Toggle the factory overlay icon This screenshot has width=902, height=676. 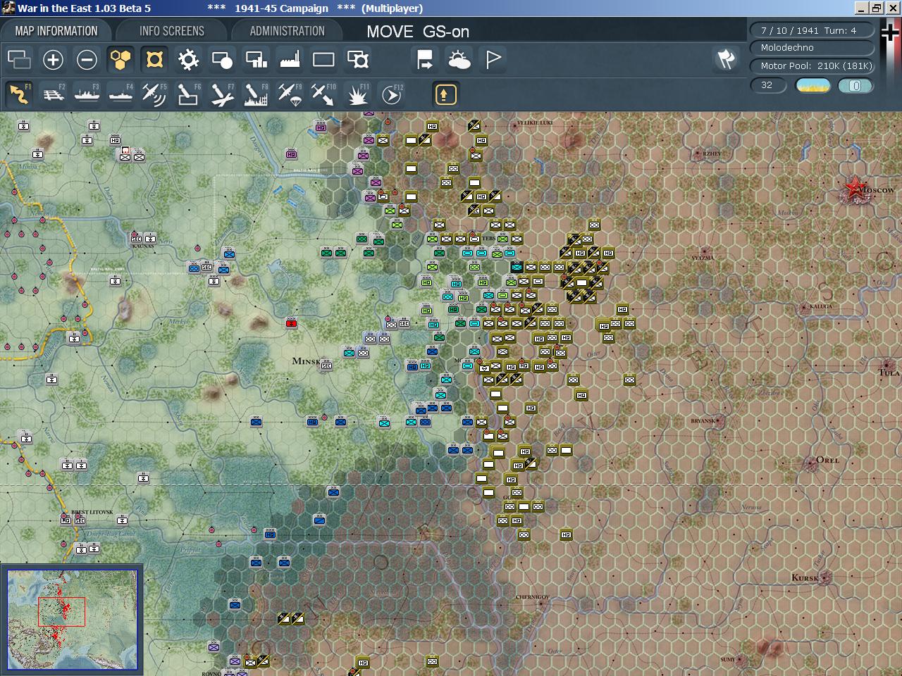(x=290, y=60)
